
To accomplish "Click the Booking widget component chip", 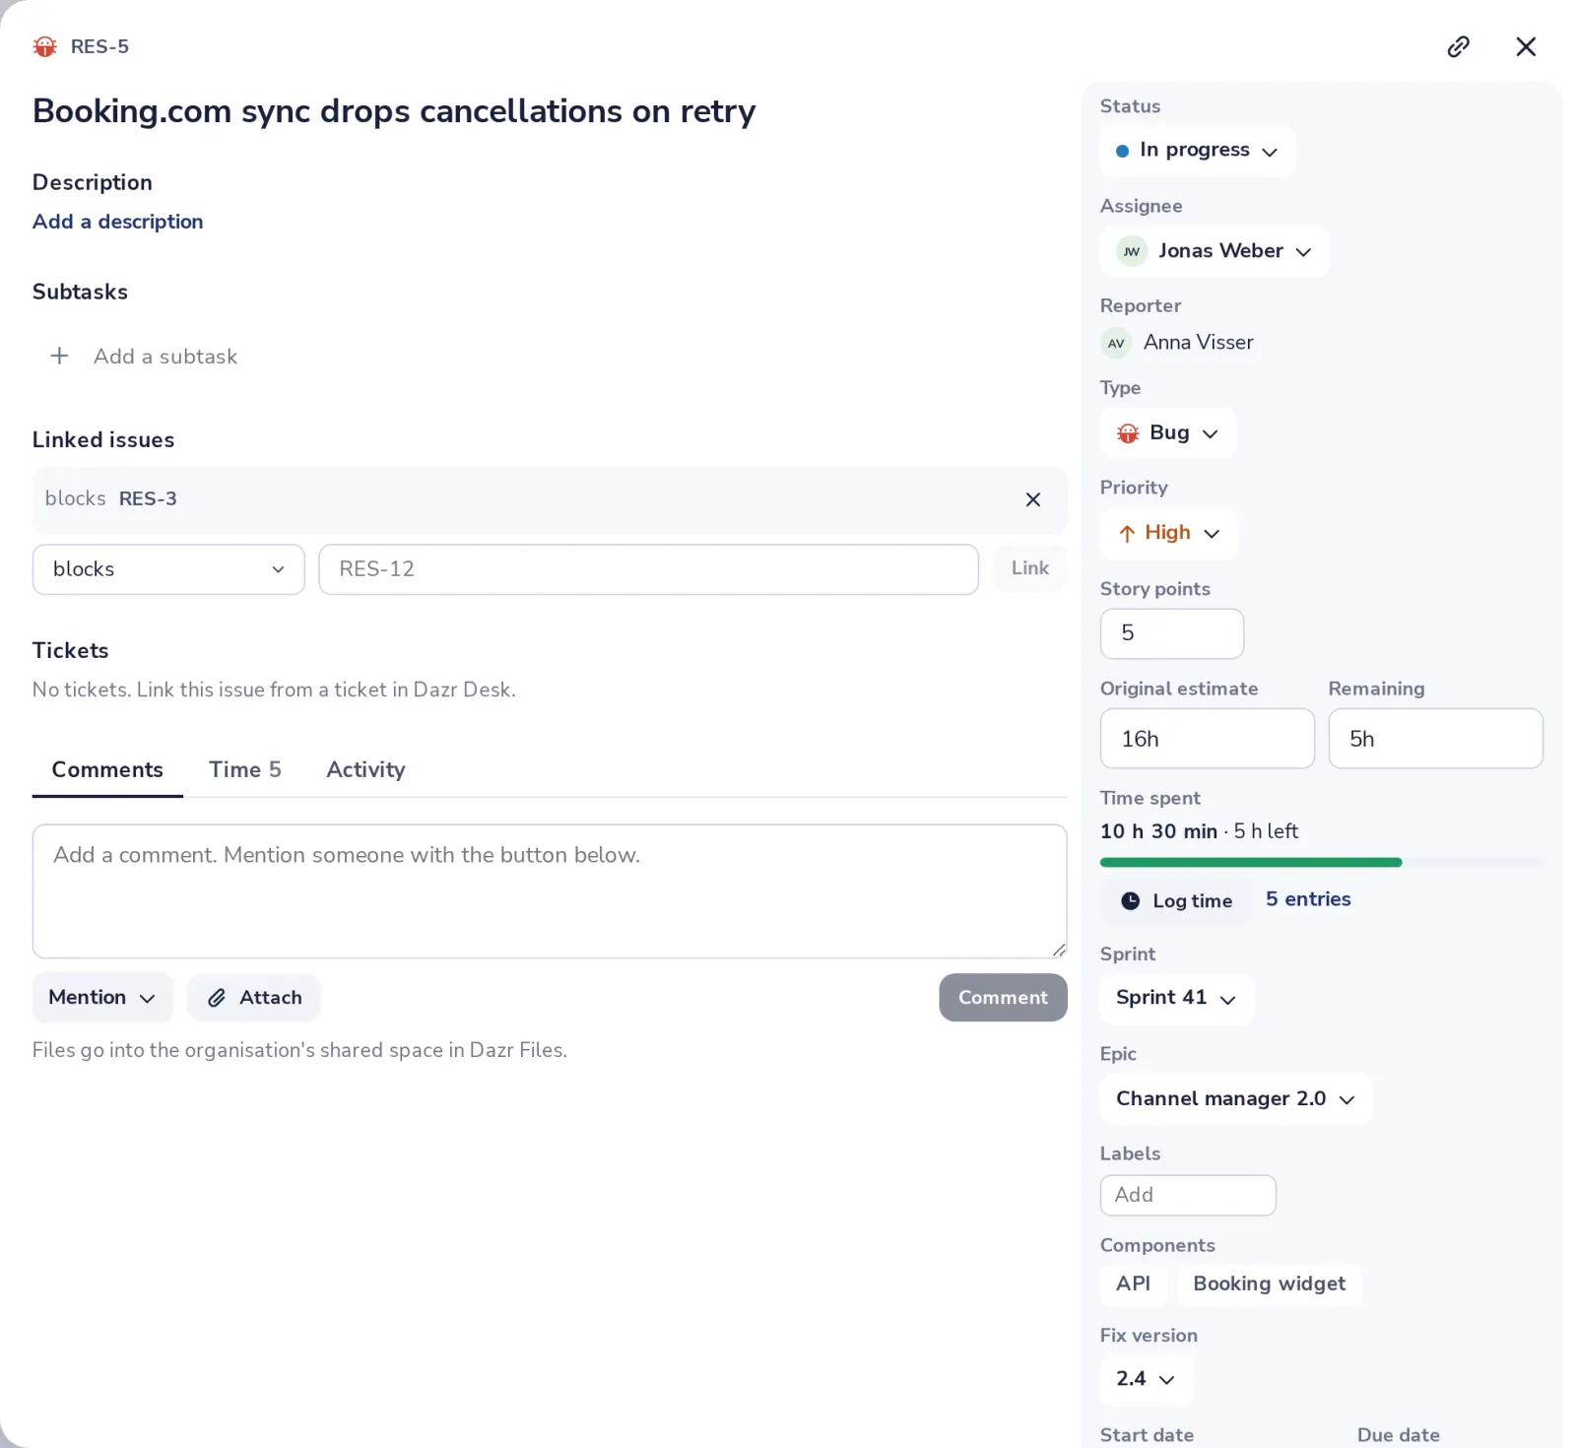I will pyautogui.click(x=1269, y=1284).
